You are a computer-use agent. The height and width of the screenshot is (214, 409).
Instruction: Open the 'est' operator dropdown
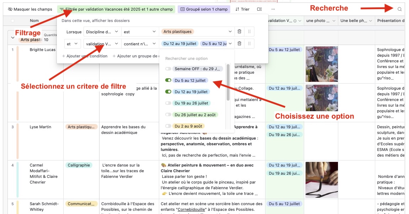coord(140,32)
